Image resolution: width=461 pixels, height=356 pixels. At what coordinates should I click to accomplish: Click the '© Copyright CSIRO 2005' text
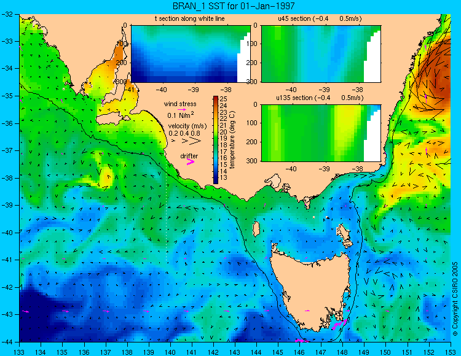click(455, 299)
